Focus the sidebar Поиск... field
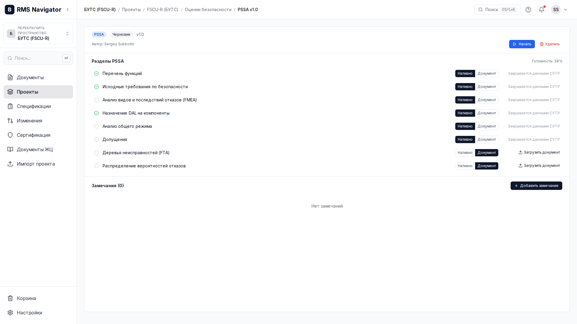 click(38, 58)
